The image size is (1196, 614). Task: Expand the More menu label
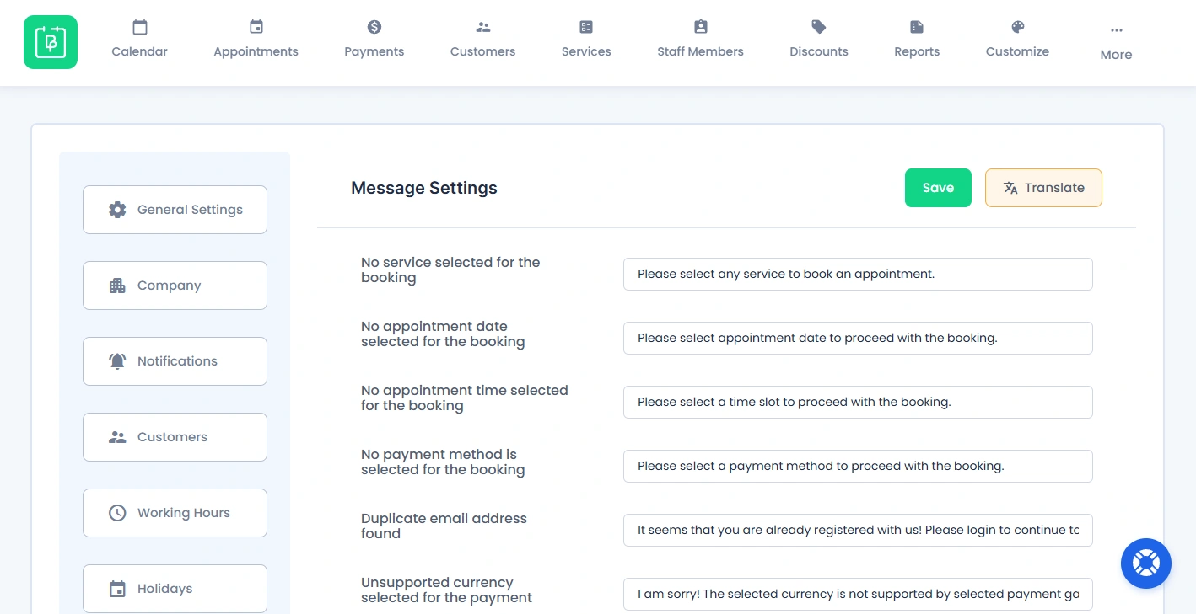(1117, 55)
